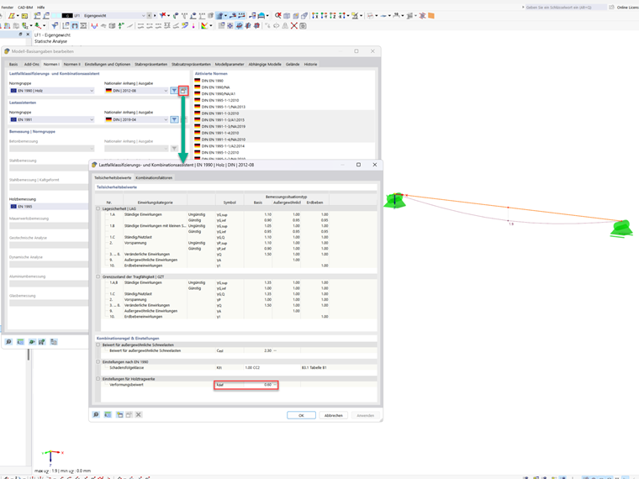639x479 pixels.
Task: Open Holzbemessung EN 1995 dropdown
Action: pyautogui.click(x=49, y=207)
